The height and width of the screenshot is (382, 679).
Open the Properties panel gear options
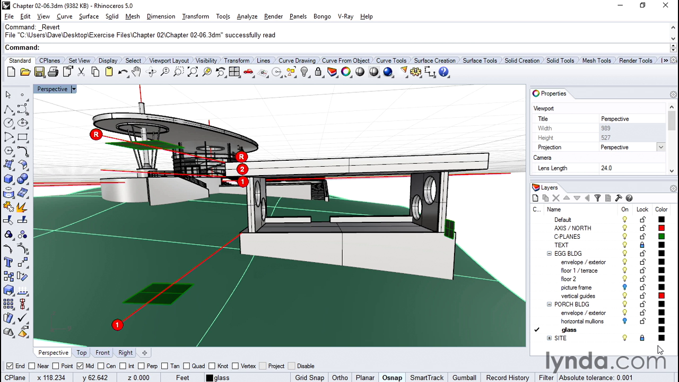673,94
